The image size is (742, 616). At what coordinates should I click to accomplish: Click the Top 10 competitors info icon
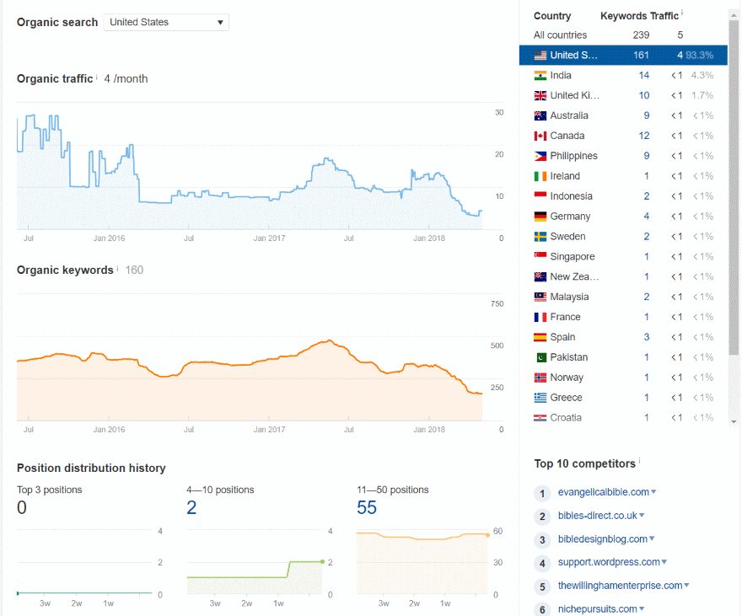(639, 460)
